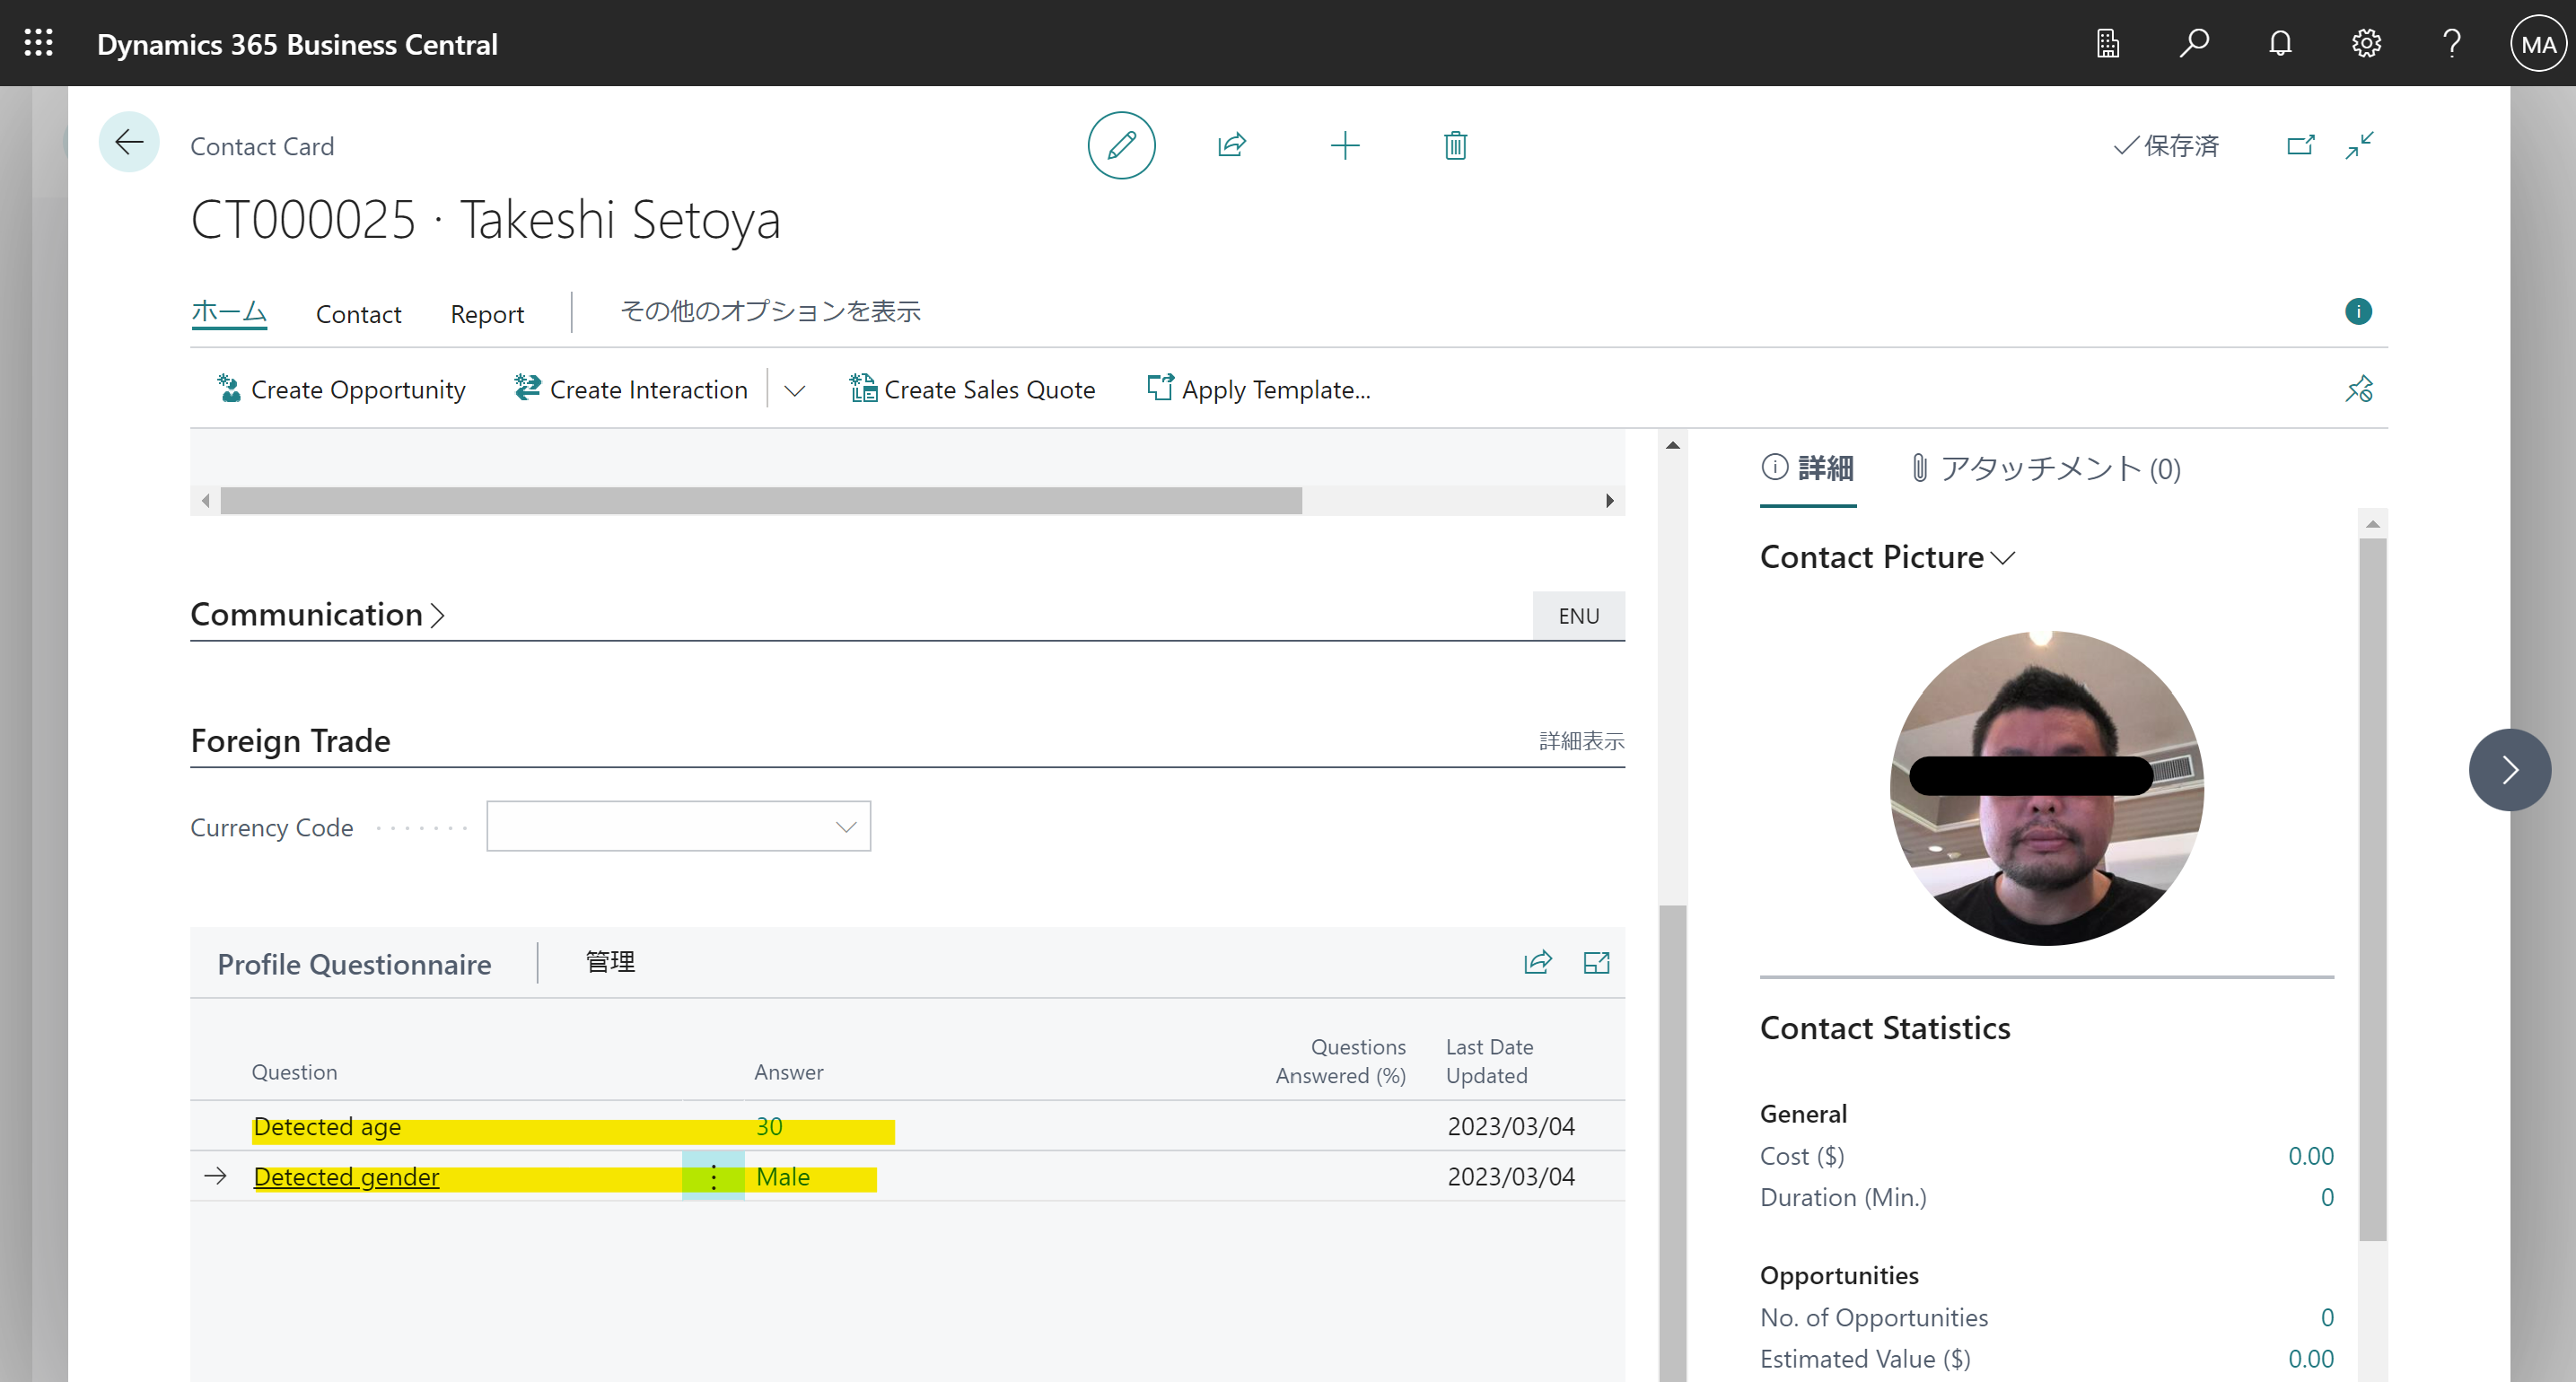The width and height of the screenshot is (2576, 1382).
Task: Collapse the Foreign Trade section heading
Action: point(290,740)
